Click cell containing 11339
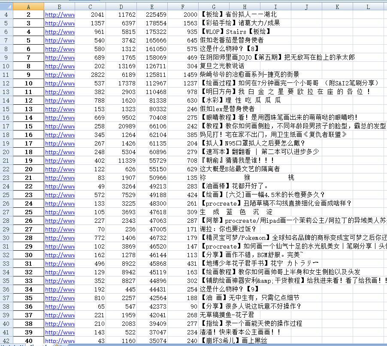The height and width of the screenshot is (346, 387). tap(121, 161)
